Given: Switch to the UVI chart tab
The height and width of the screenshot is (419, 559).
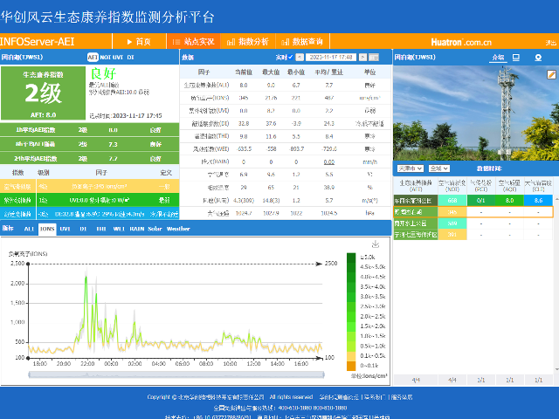Looking at the screenshot, I should [66, 229].
